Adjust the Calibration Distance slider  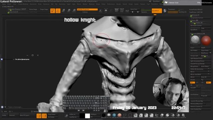coord(17,9)
